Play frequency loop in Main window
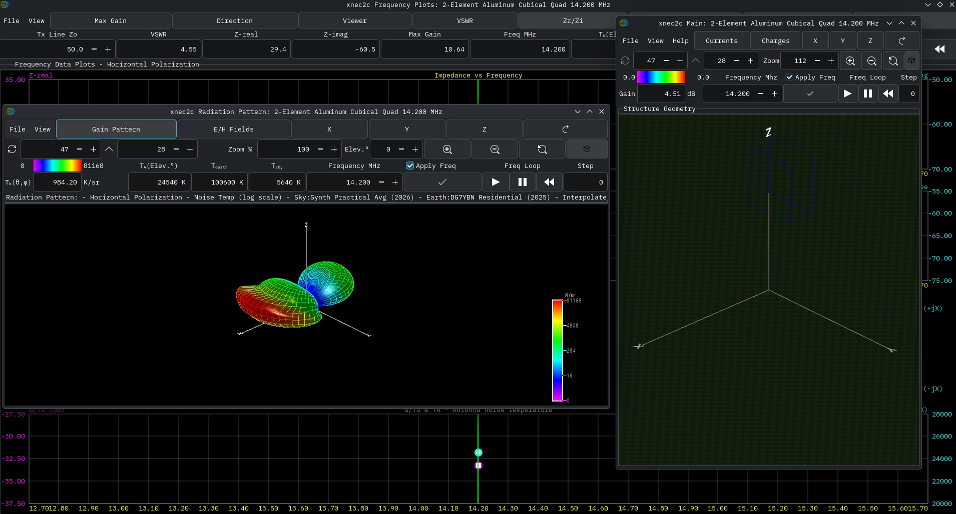956x514 pixels. tap(847, 93)
